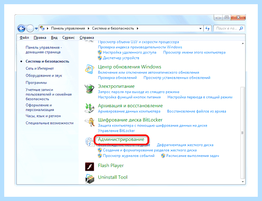Open the Правка menu

click(x=40, y=37)
